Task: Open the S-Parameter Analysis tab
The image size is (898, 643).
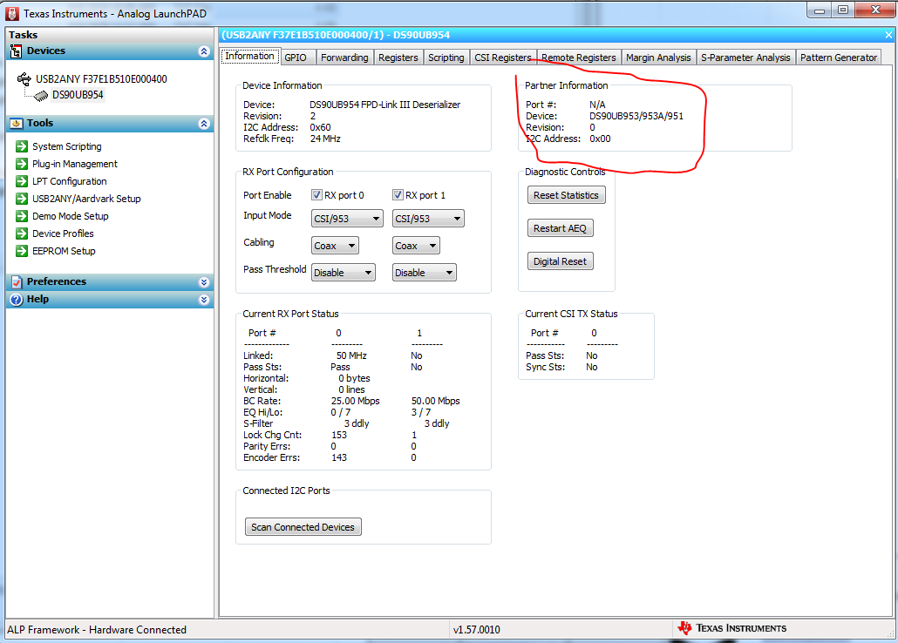Action: pos(745,58)
